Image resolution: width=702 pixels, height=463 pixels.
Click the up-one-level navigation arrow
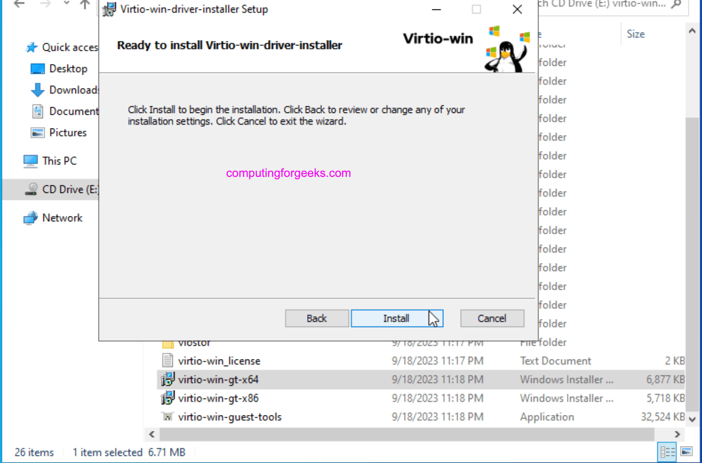pyautogui.click(x=84, y=5)
